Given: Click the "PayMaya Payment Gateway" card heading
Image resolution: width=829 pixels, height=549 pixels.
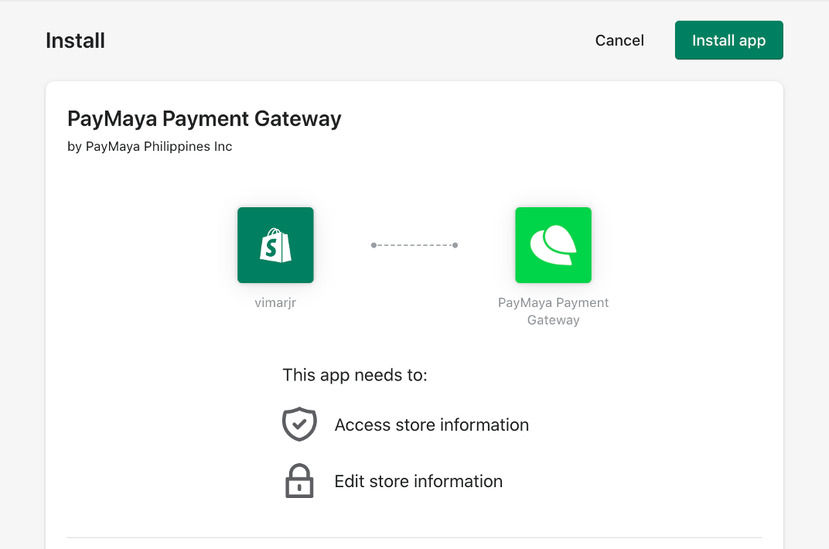Looking at the screenshot, I should coord(204,118).
